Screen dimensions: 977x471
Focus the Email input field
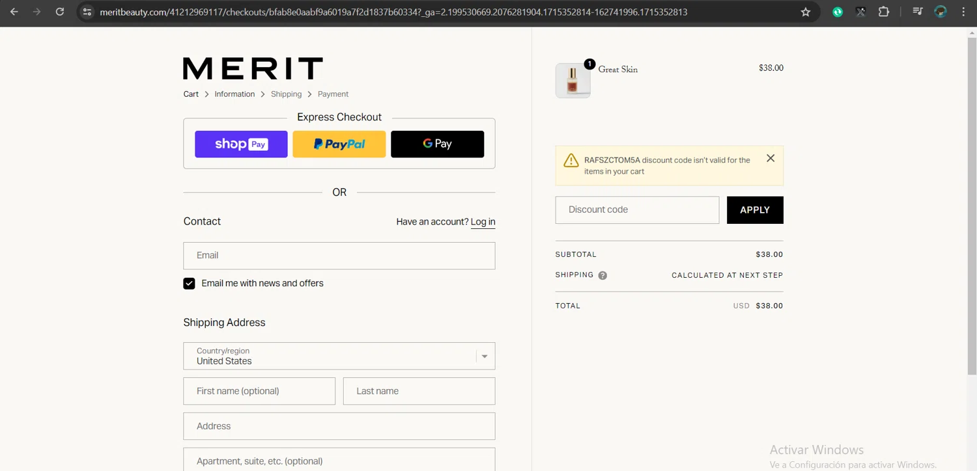pos(339,256)
